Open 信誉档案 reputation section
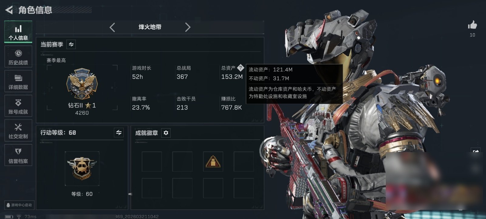 coord(18,155)
